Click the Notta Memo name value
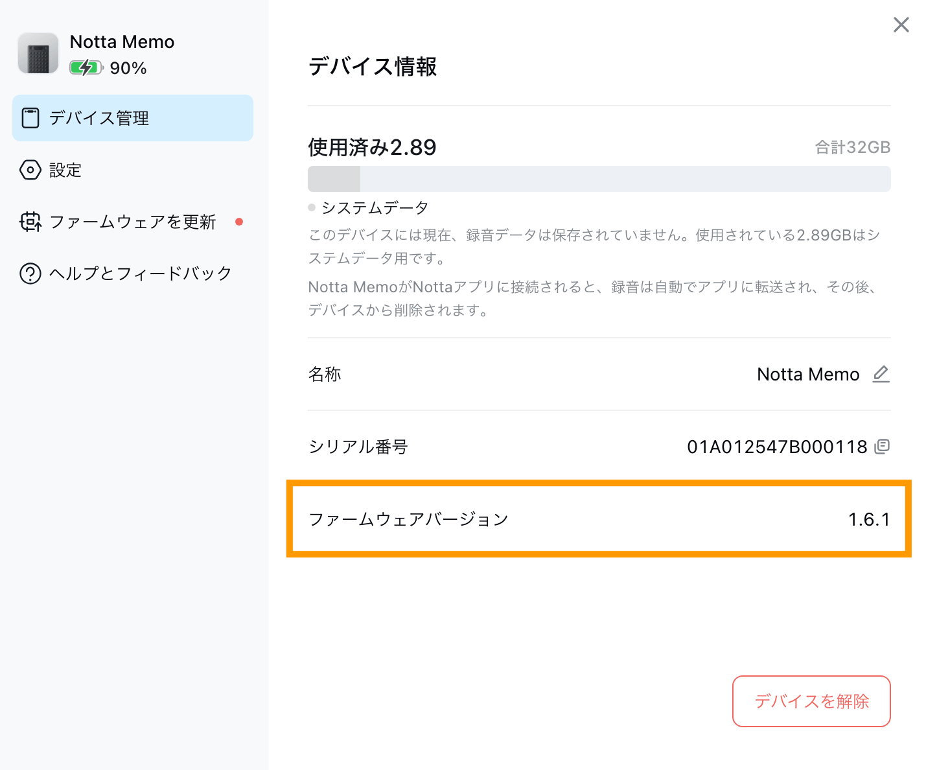926x770 pixels. pos(808,374)
